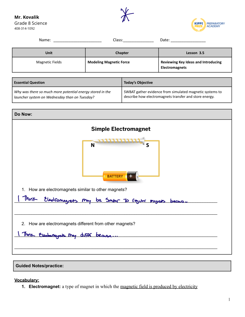The height and width of the screenshot is (317, 245).
Task: Click the N pole label
Action: coord(93,145)
